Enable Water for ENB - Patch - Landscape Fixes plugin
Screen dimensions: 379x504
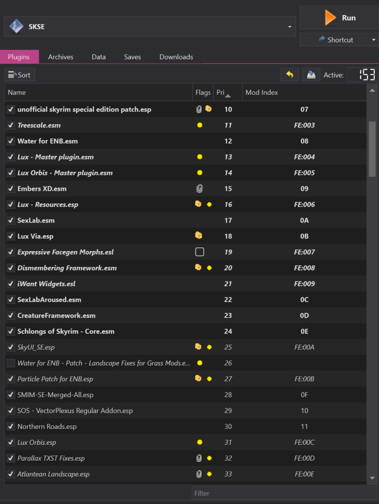11,363
